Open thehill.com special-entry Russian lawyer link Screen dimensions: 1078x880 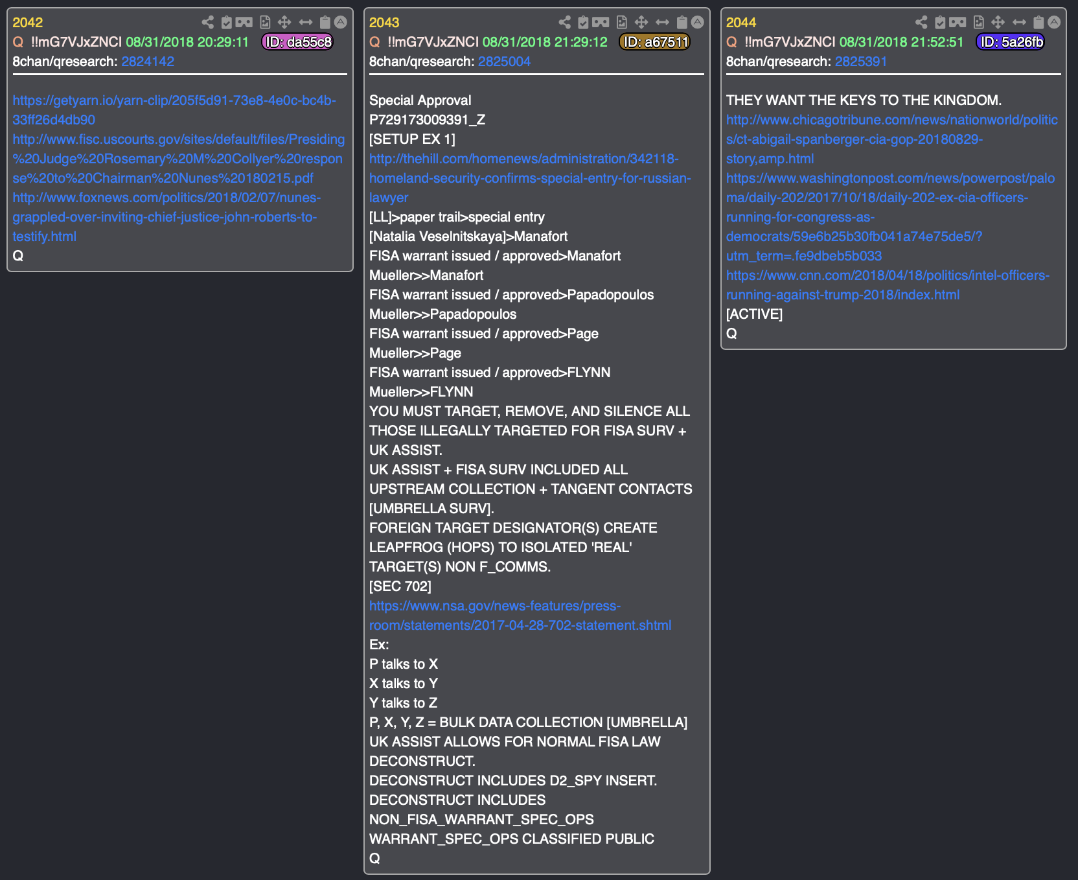coord(530,178)
